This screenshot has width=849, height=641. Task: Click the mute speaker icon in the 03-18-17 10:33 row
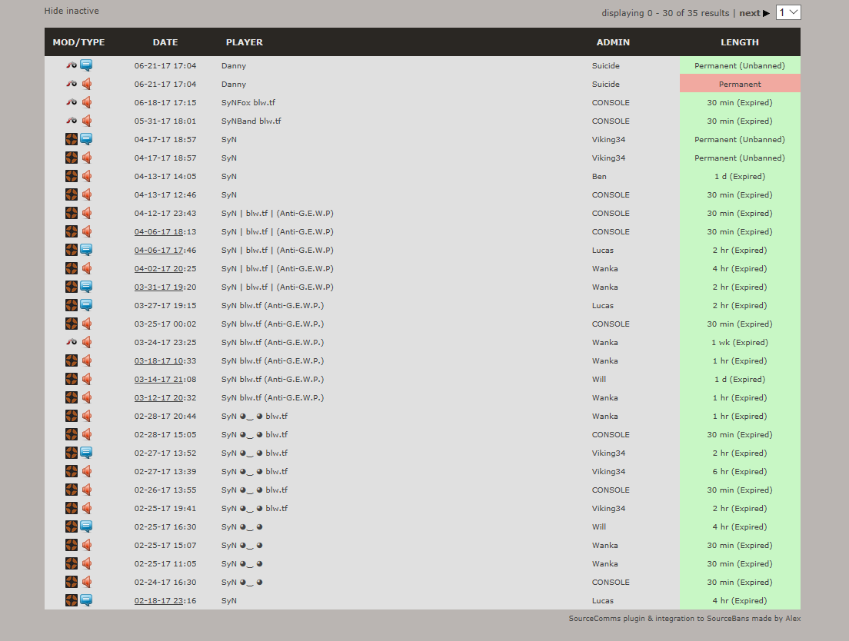[x=87, y=360]
